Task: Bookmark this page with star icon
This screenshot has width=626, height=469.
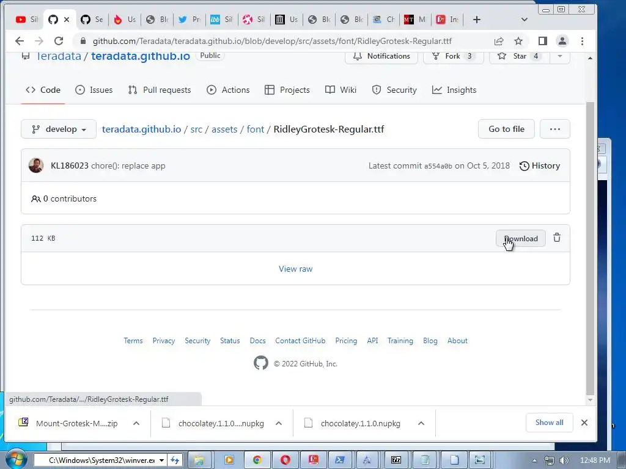Action: 518,41
